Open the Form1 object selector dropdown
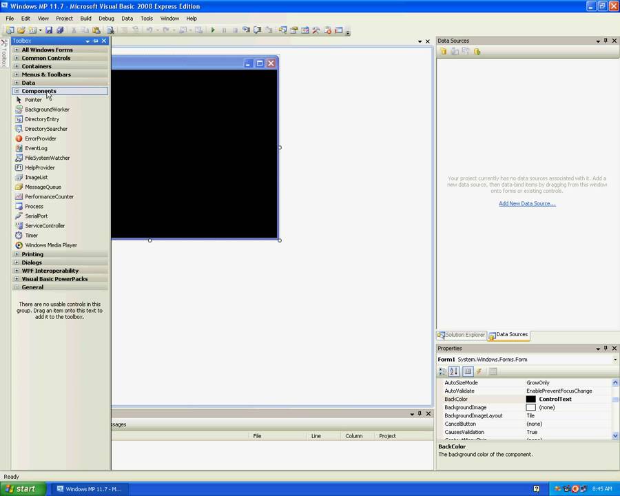Screen dimensions: 620x496 615,360
